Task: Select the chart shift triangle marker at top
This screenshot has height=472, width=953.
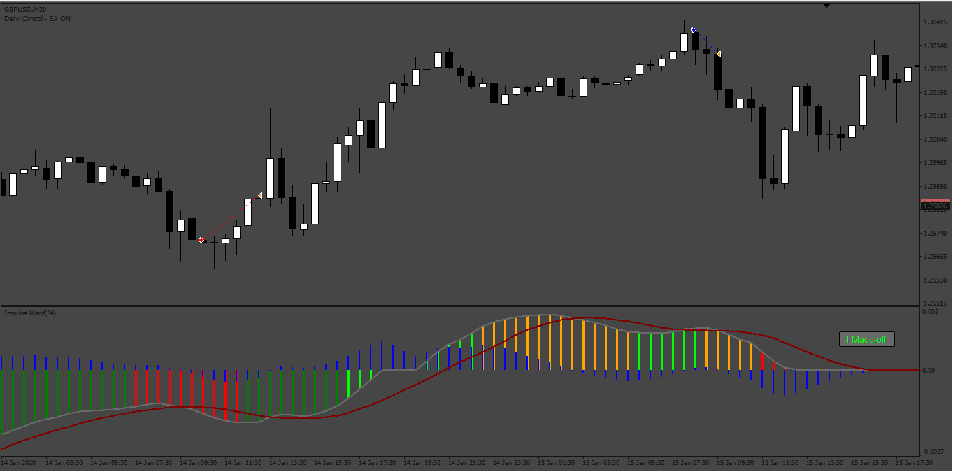Action: click(x=826, y=6)
